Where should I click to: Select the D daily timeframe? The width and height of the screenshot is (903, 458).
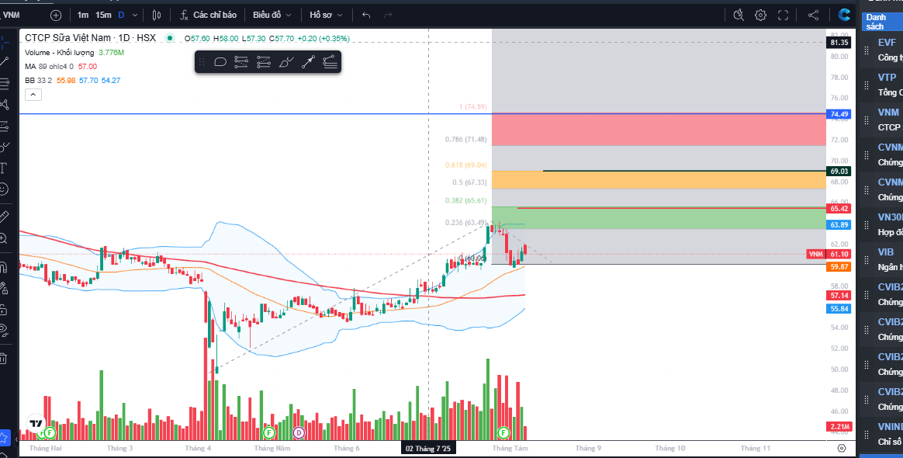121,15
